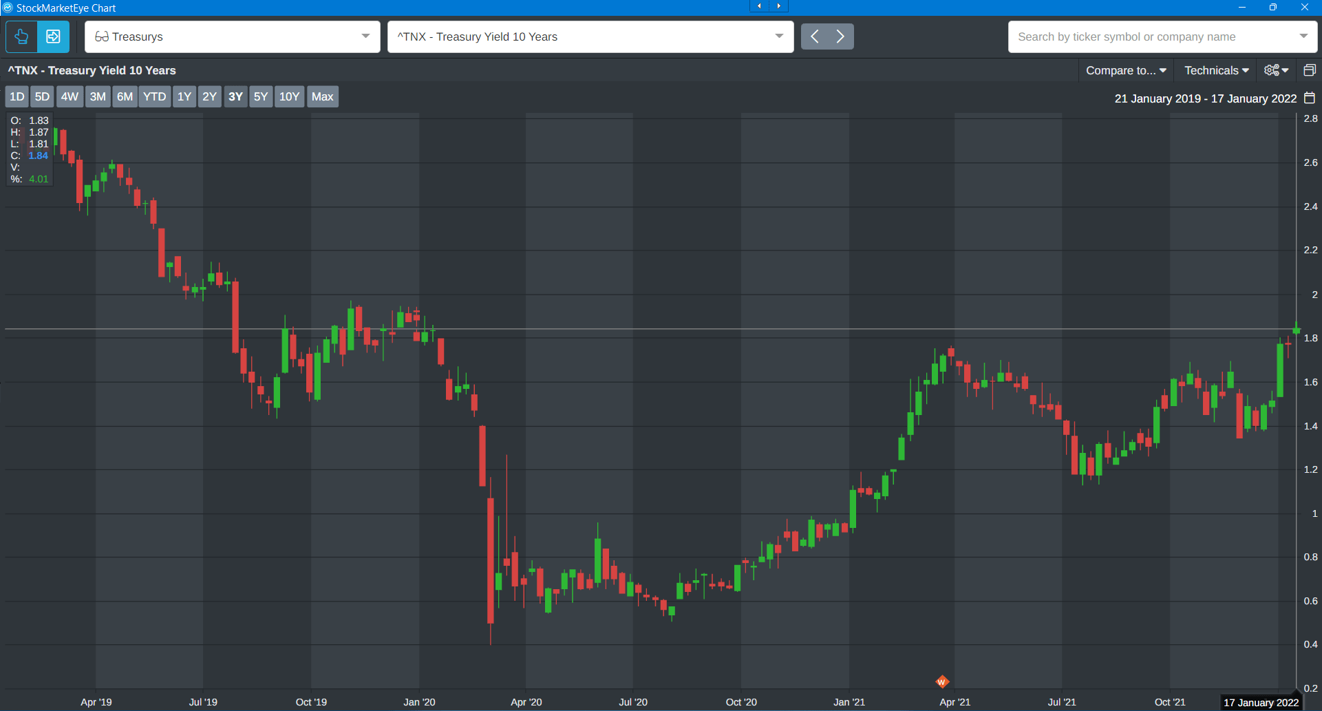Expand the search field dropdown arrow
Image resolution: width=1322 pixels, height=711 pixels.
pos(1303,36)
